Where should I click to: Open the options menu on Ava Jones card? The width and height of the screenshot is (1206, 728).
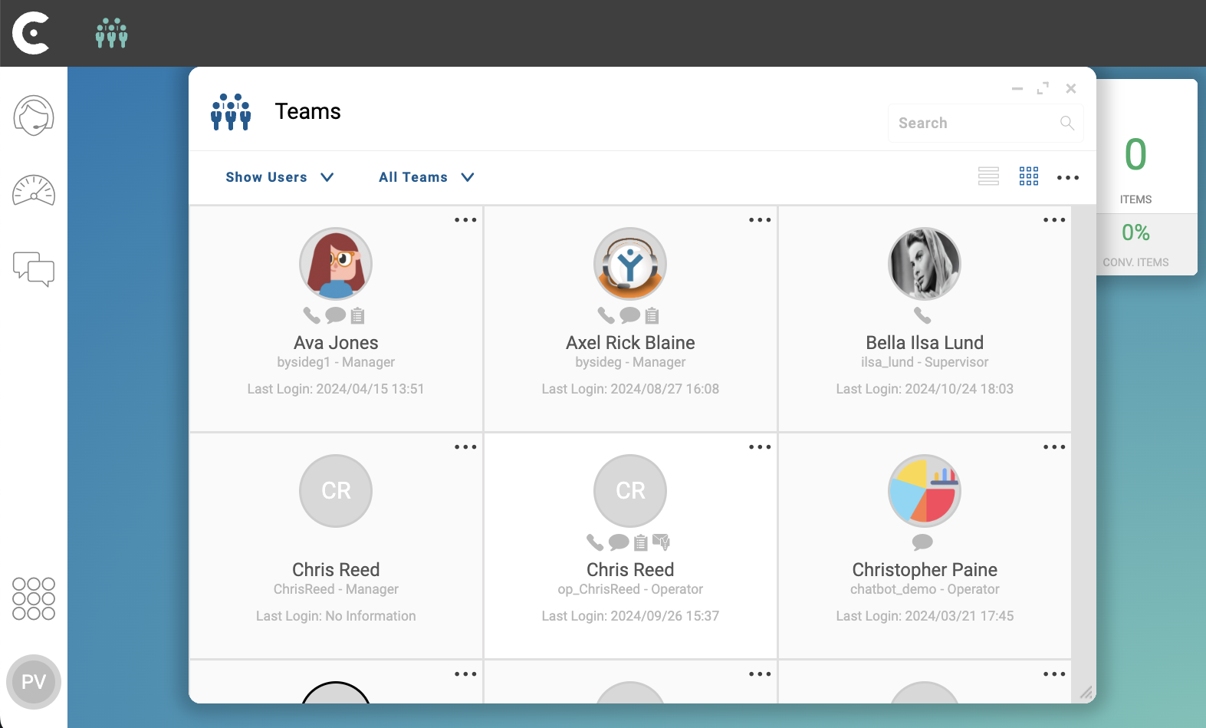tap(465, 220)
